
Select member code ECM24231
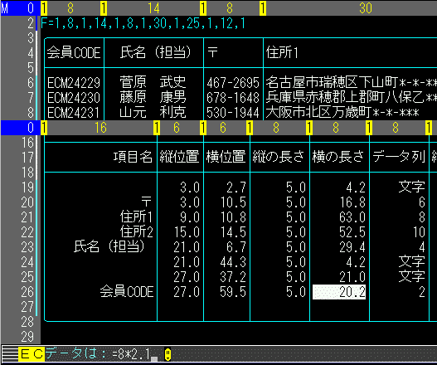74,113
